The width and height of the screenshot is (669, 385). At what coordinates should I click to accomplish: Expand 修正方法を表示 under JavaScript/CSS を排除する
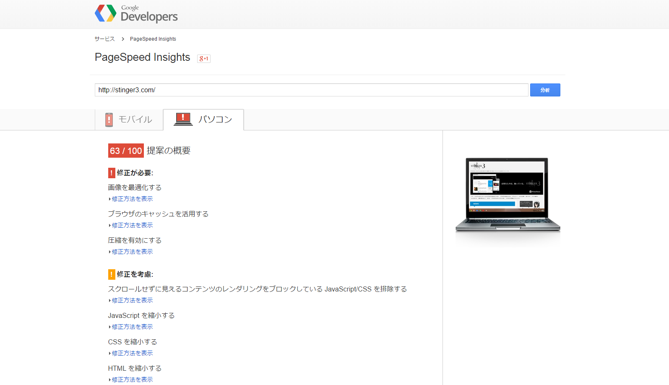132,300
